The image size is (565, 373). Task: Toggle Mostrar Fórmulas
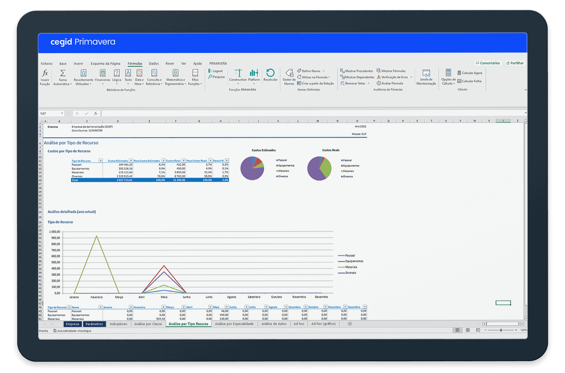click(x=391, y=71)
